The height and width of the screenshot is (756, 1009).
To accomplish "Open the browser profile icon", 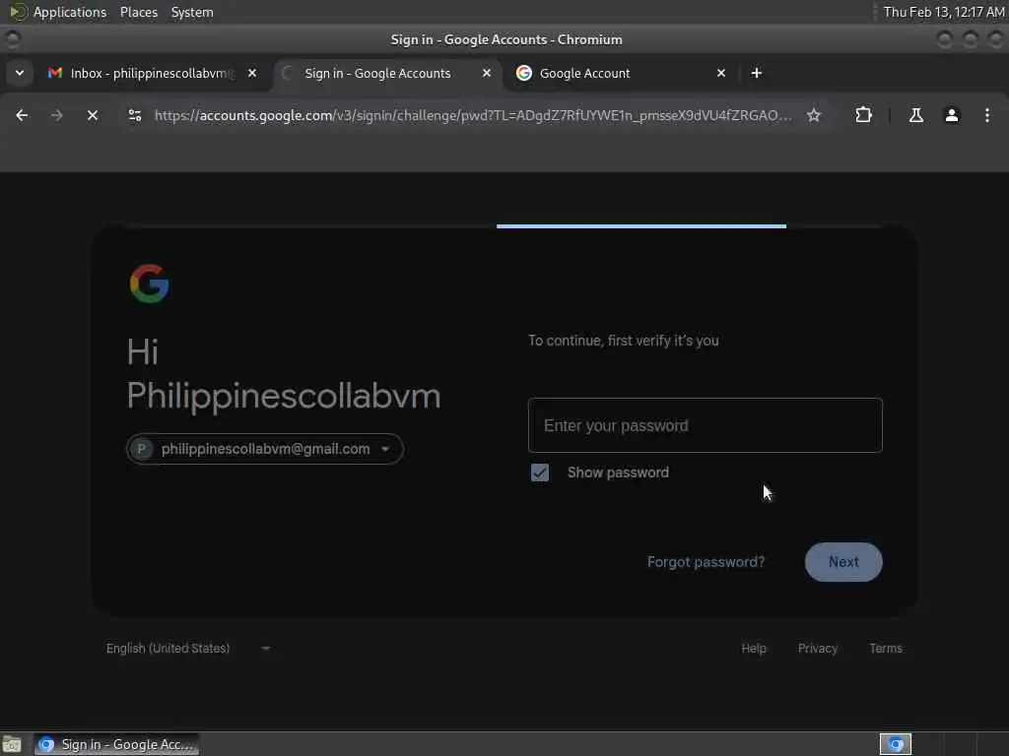I will pyautogui.click(x=951, y=115).
